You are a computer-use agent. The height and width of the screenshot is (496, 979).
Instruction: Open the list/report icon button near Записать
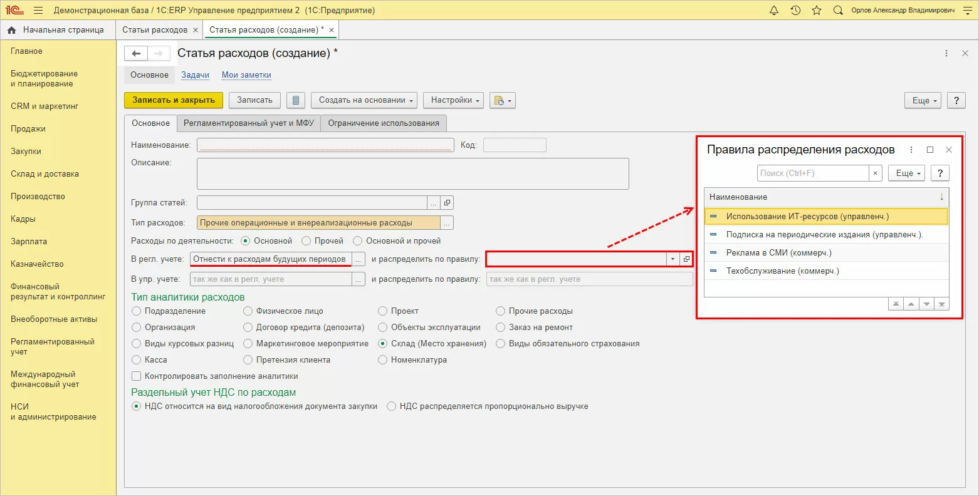tap(296, 100)
